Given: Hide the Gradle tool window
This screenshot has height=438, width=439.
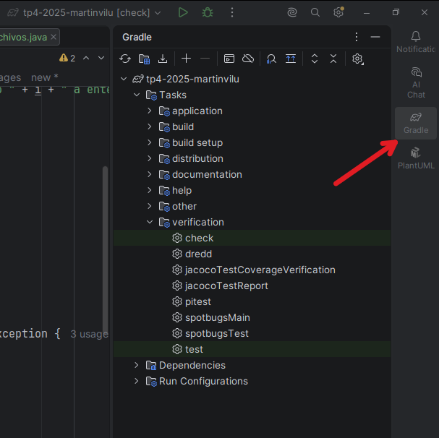Looking at the screenshot, I should [x=375, y=37].
